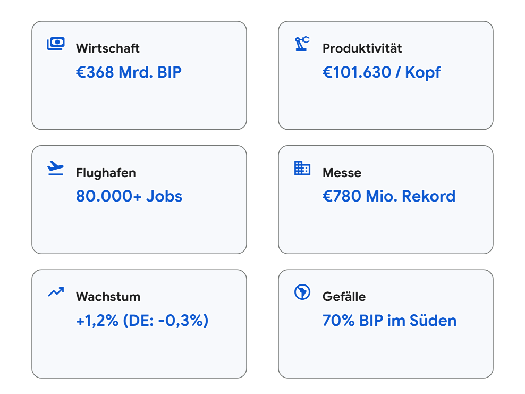
Task: Click the building icon next to Messe
Action: (x=302, y=168)
